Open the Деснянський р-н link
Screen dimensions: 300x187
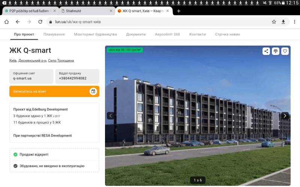pos(32,61)
